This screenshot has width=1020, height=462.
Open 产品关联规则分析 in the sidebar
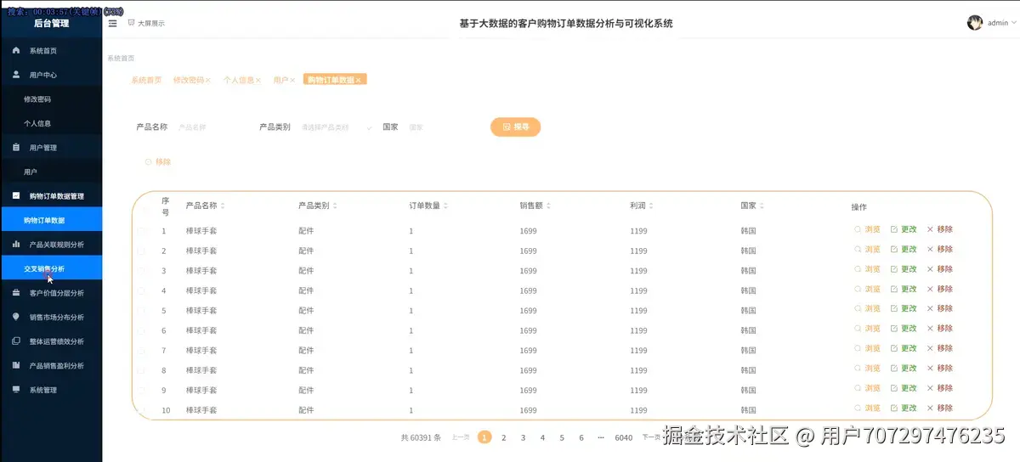[x=51, y=245]
